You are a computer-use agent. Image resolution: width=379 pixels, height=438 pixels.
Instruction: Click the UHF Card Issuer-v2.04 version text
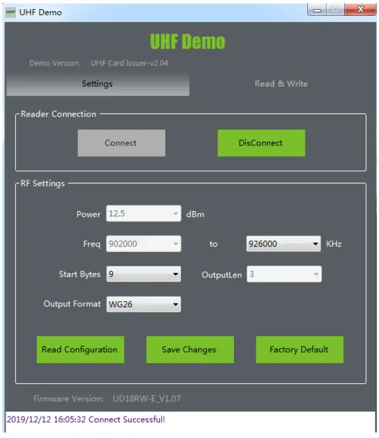pos(129,63)
